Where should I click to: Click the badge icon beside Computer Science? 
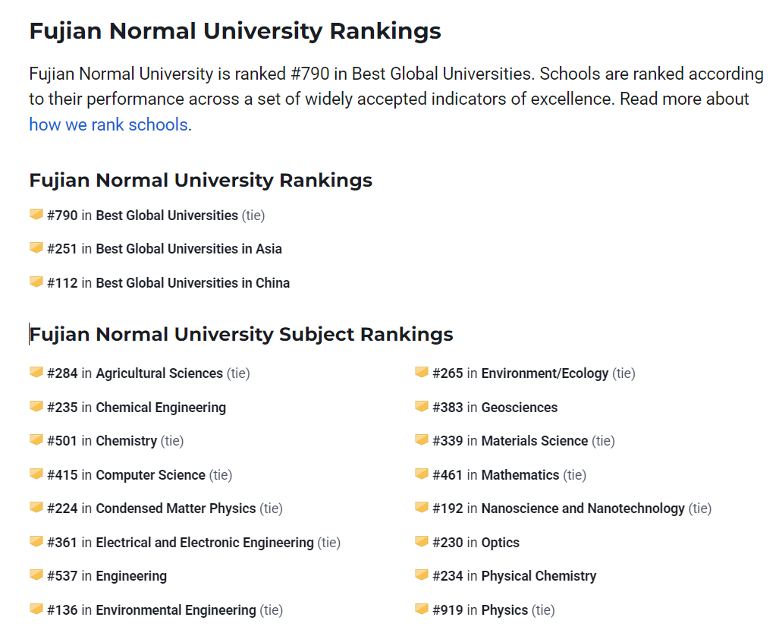tap(36, 474)
